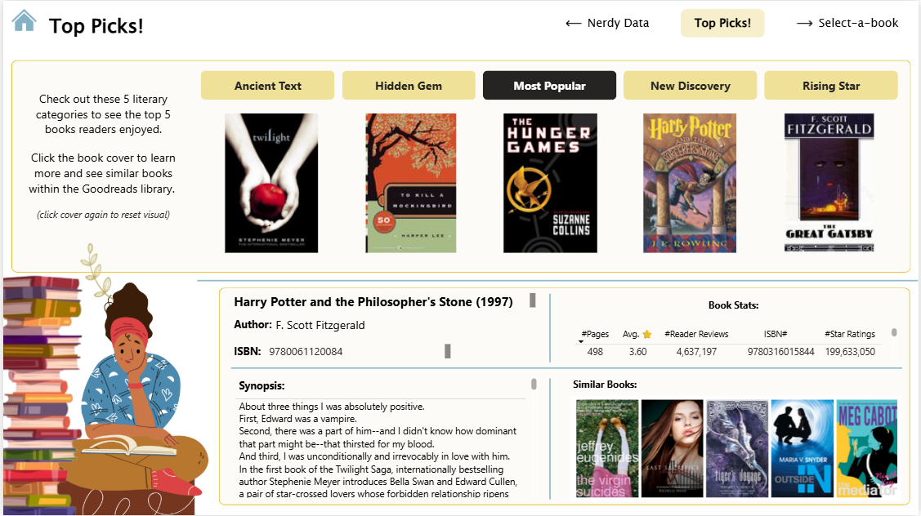The width and height of the screenshot is (921, 516).
Task: Click the book title scrollbar handle
Action: 533,300
